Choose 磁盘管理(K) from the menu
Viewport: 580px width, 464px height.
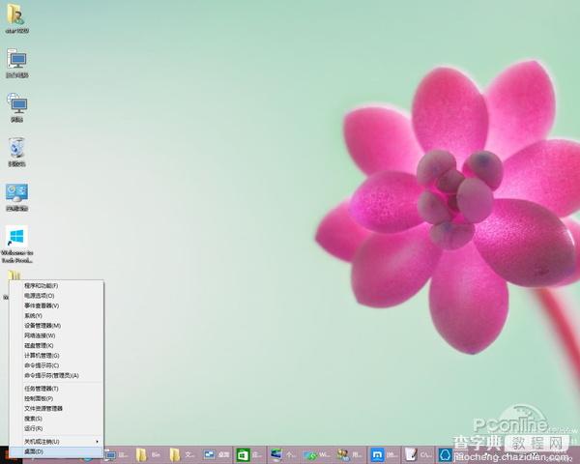[56, 346]
